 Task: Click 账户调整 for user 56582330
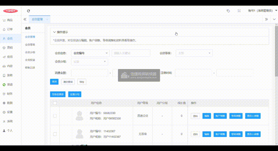220,116
